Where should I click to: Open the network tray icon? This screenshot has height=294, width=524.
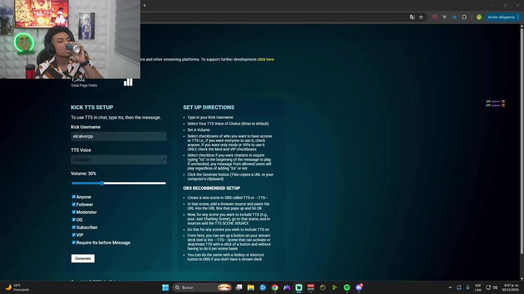point(488,287)
